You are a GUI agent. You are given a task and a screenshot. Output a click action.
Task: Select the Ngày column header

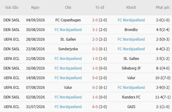coord(35,8)
